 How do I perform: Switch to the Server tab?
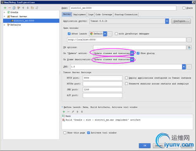click(x=67, y=14)
